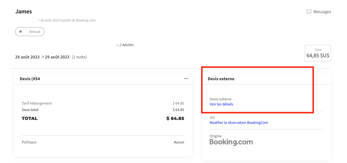Select the guest name James heading
This screenshot has width=347, height=163.
point(23,11)
